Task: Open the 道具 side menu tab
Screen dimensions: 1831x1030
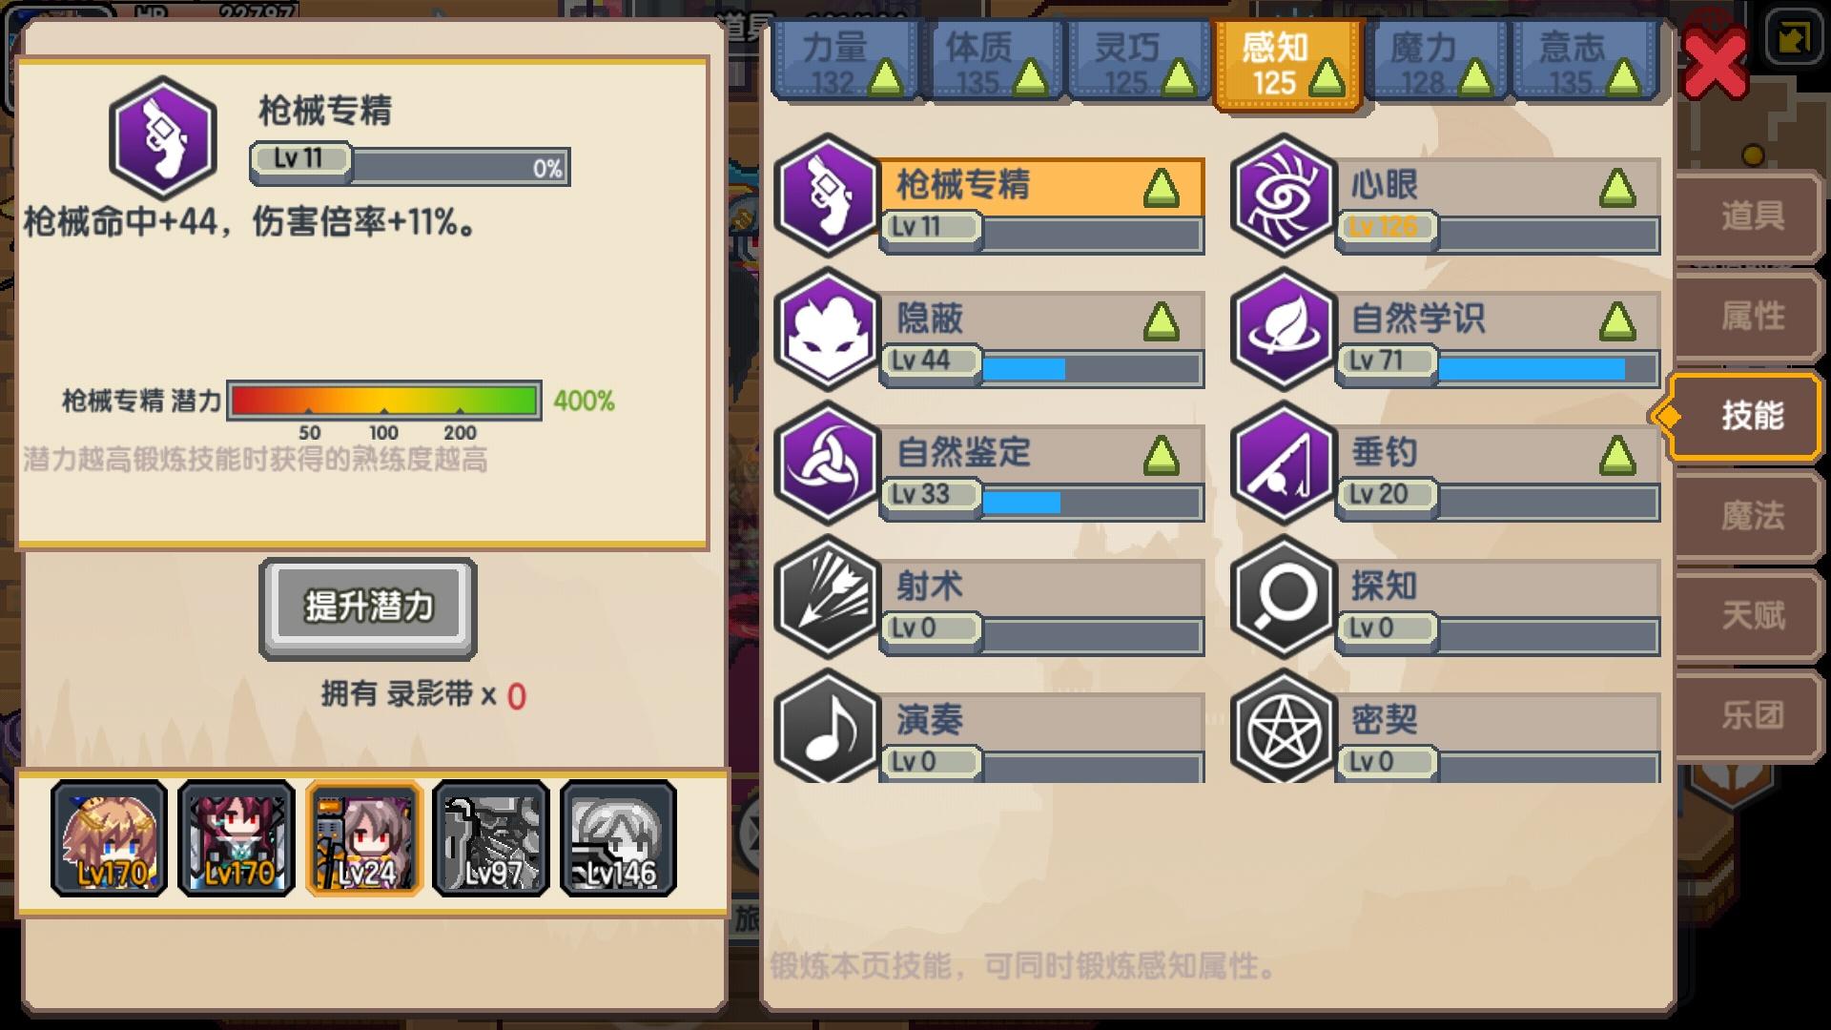Action: pos(1750,216)
